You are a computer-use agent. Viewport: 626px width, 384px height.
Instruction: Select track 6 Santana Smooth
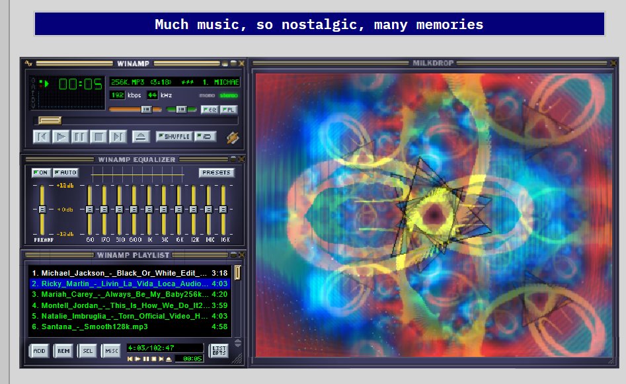pyautogui.click(x=130, y=326)
